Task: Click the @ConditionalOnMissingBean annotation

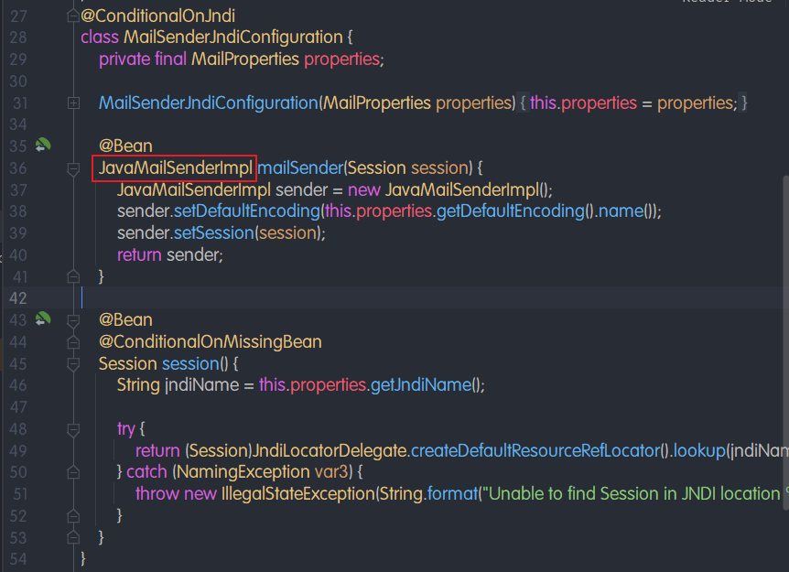Action: click(x=211, y=341)
